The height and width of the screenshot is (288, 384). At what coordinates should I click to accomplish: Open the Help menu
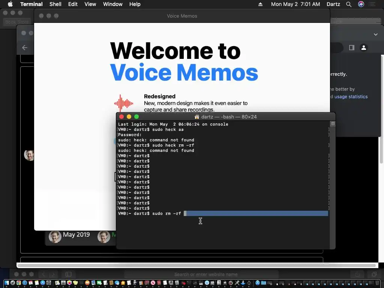[135, 4]
